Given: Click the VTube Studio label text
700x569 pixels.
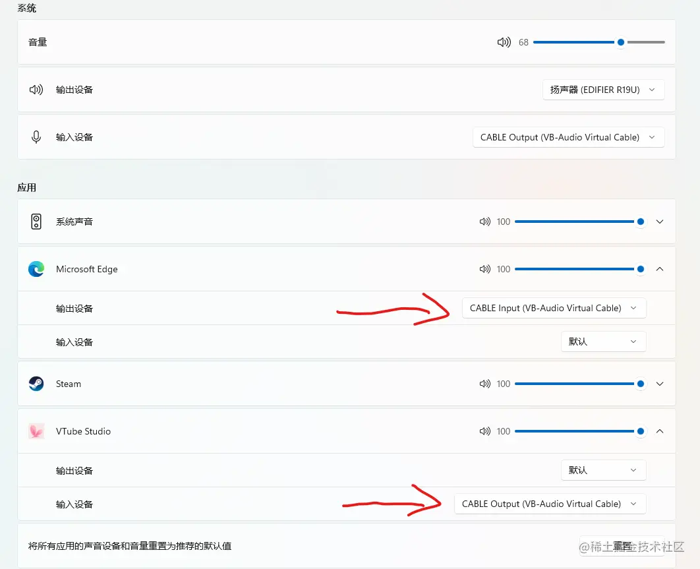Looking at the screenshot, I should click(83, 431).
